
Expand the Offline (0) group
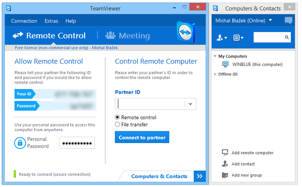pyautogui.click(x=215, y=74)
